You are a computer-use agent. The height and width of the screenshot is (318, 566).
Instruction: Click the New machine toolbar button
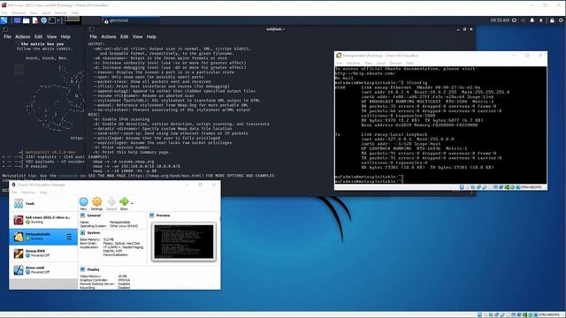coord(83,204)
